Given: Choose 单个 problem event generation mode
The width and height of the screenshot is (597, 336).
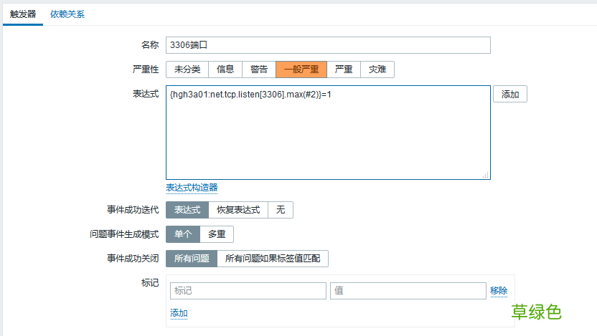Looking at the screenshot, I should point(183,234).
